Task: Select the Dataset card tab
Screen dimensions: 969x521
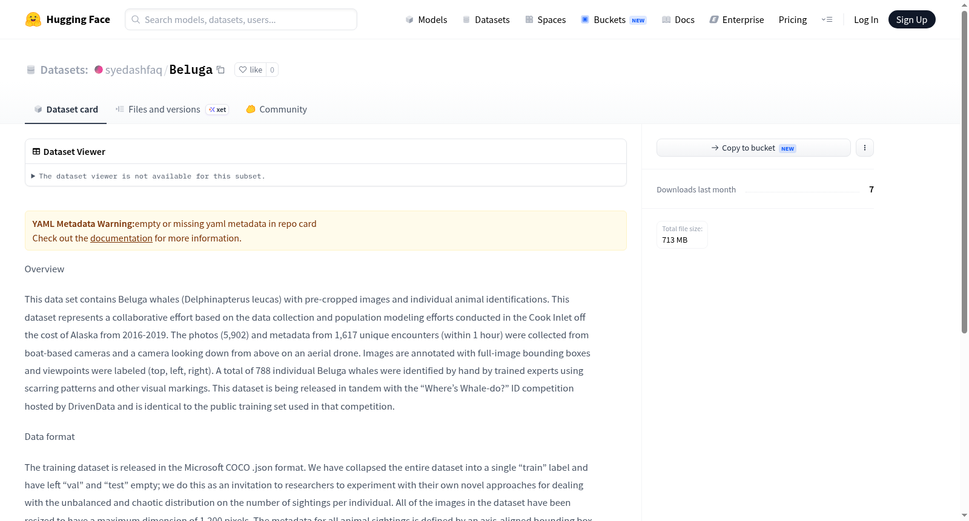Action: click(65, 109)
